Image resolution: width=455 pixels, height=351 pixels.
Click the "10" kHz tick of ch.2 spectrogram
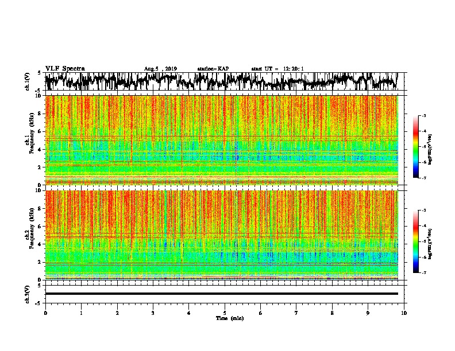39,190
